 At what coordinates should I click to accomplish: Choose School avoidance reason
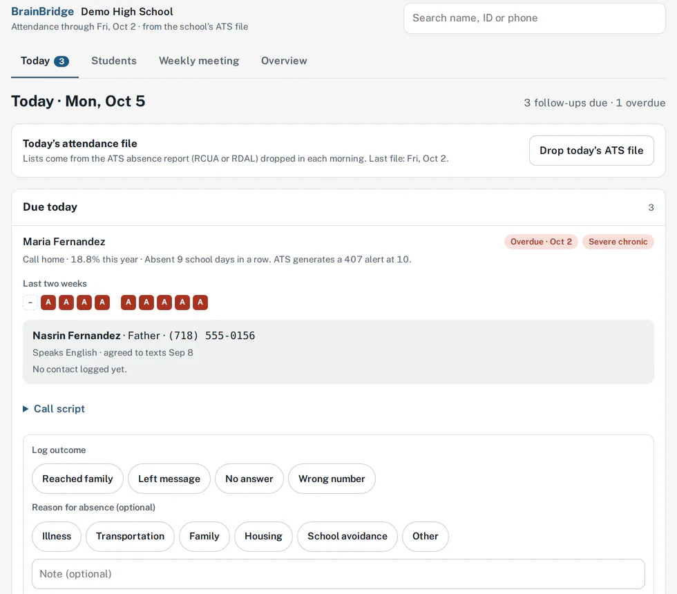pos(347,536)
